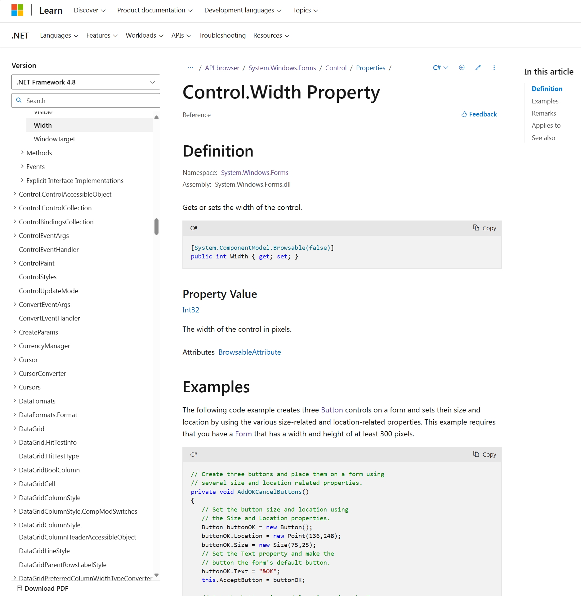Copy the Examples C# code block
Image resolution: width=581 pixels, height=596 pixels.
pos(484,454)
